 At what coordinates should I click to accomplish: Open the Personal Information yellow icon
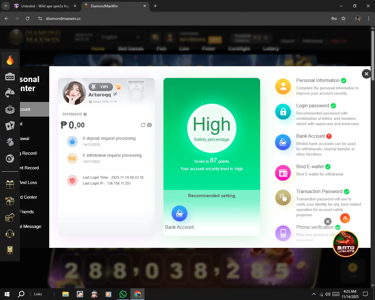coord(283,86)
